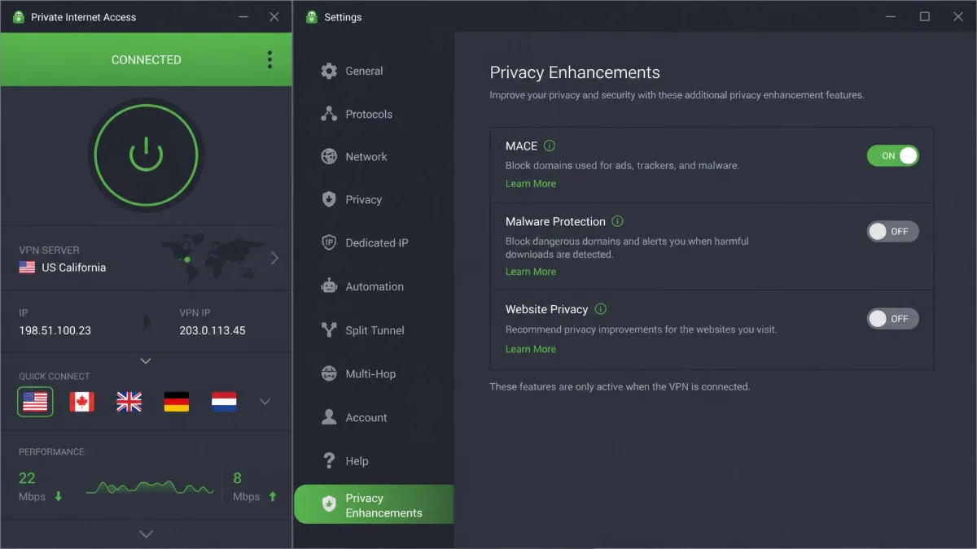
Task: Click the VPN IP value 203.0.113.45
Action: 212,331
